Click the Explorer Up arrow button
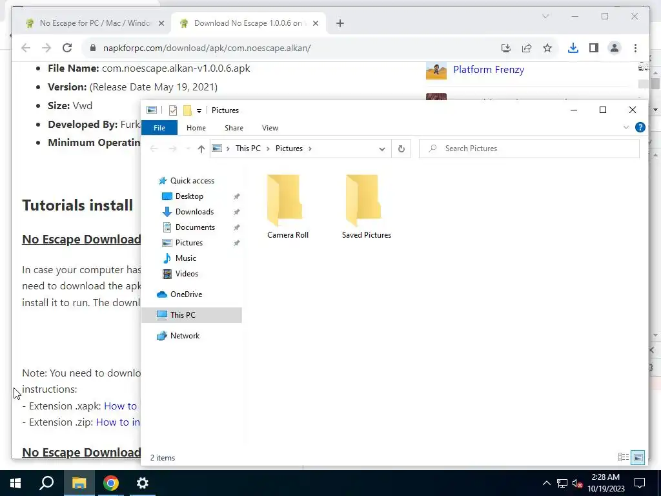 coord(201,149)
